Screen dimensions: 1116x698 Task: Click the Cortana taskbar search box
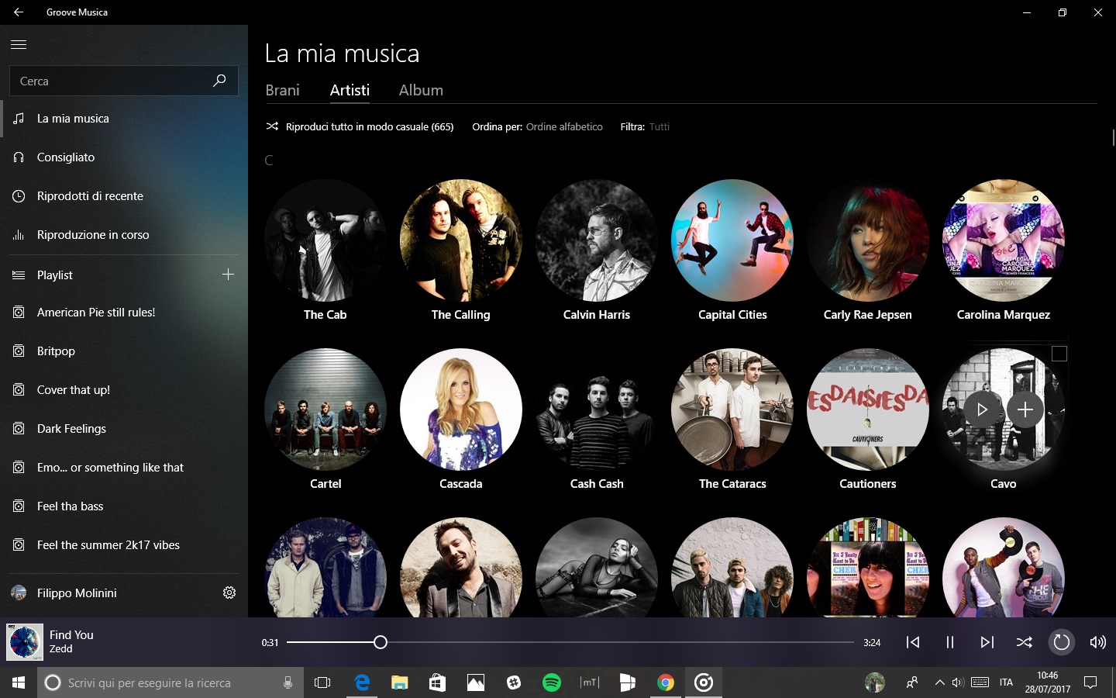pyautogui.click(x=170, y=682)
